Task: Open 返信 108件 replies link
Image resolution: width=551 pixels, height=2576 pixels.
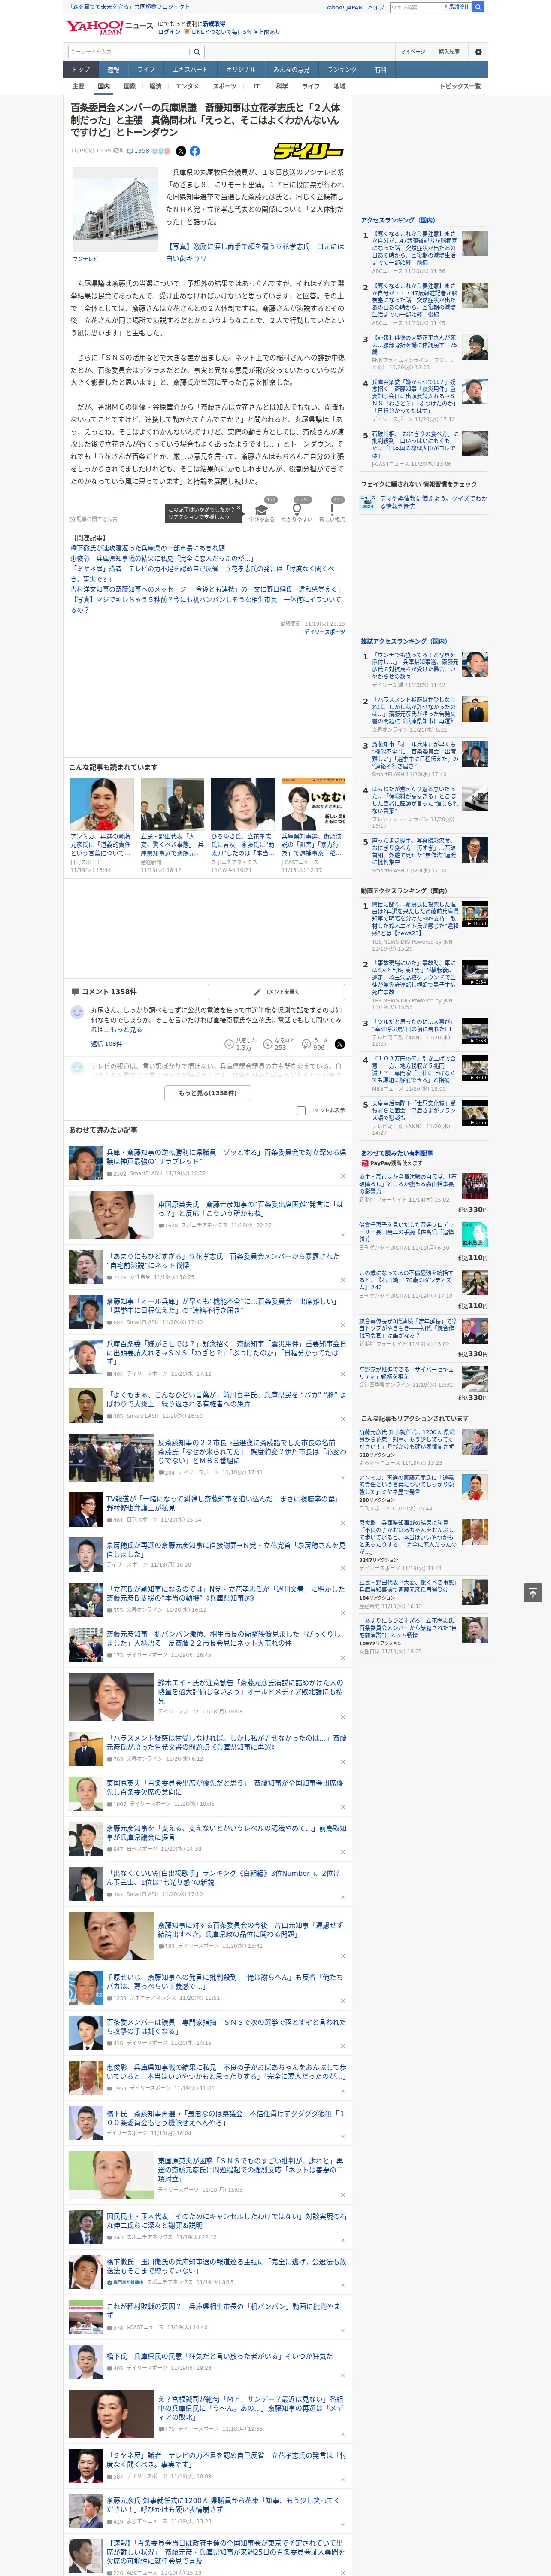Action: pyautogui.click(x=106, y=1044)
